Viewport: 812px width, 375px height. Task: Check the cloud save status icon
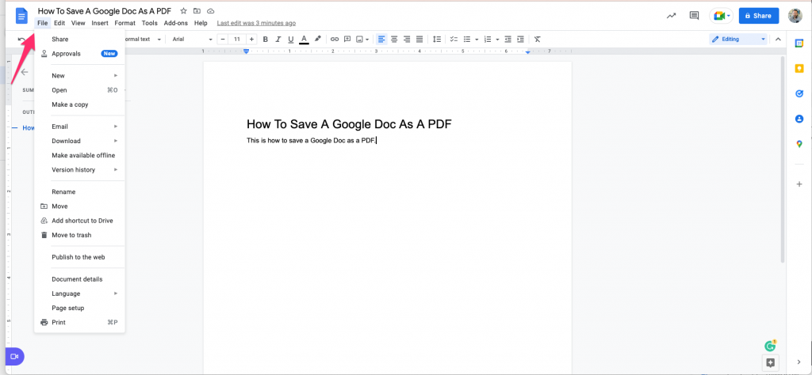coord(210,11)
